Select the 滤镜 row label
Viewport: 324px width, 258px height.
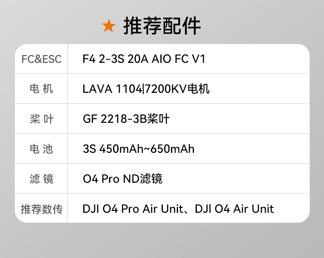coord(41,179)
